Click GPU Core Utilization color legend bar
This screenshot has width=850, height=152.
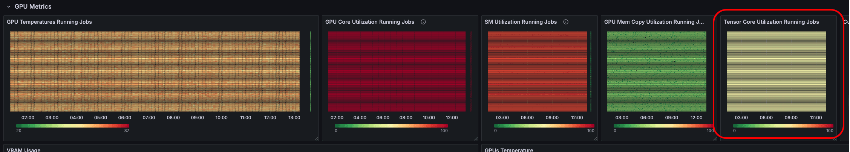click(391, 126)
